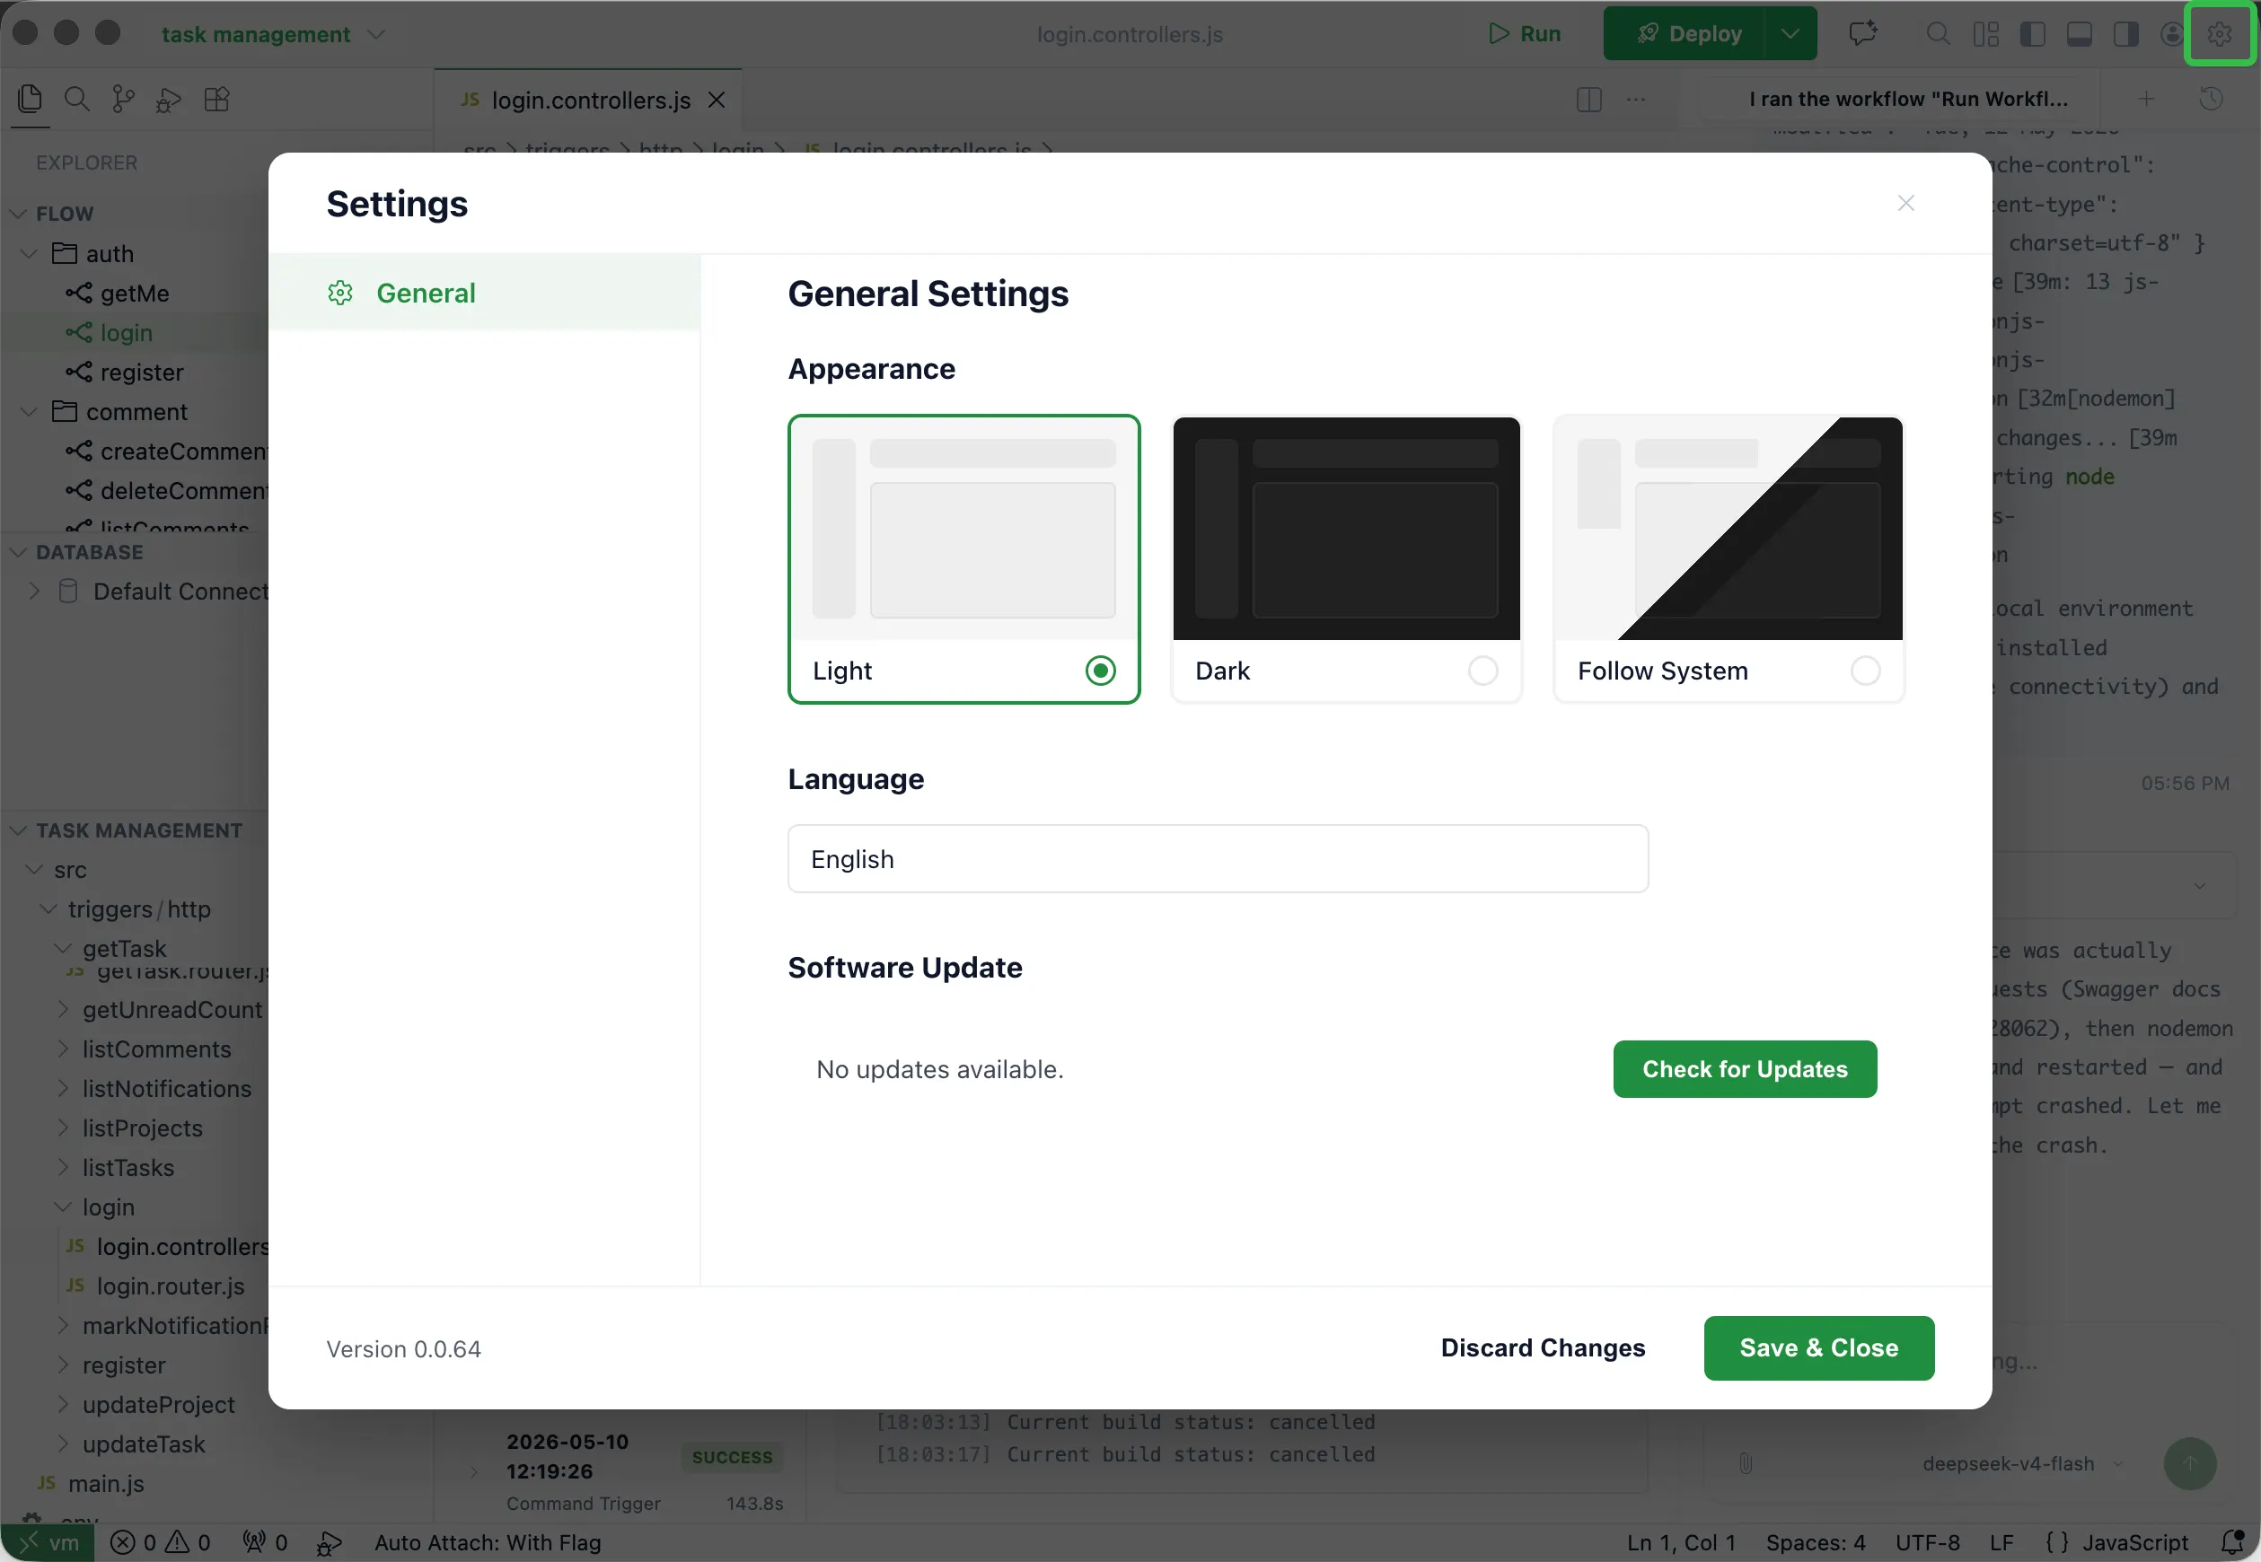Viewport: 2261px width, 1562px height.
Task: Select the Follow System radio button
Action: pyautogui.click(x=1865, y=671)
